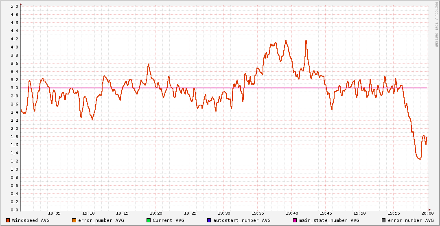This screenshot has height=226, width=440.
Task: Select the Current AVG legend label
Action: 168,220
